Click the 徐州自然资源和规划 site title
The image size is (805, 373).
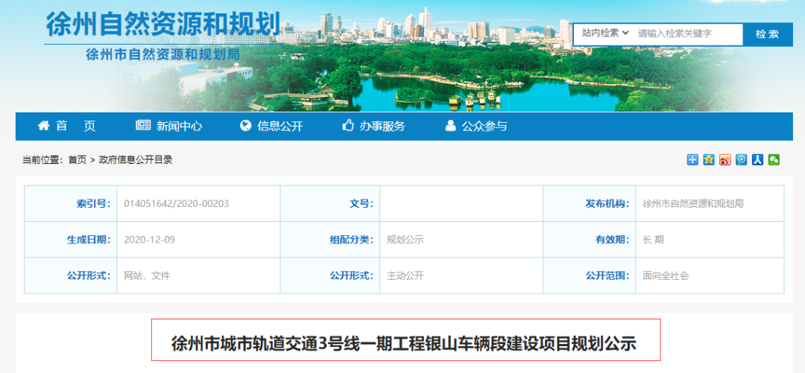(x=162, y=25)
